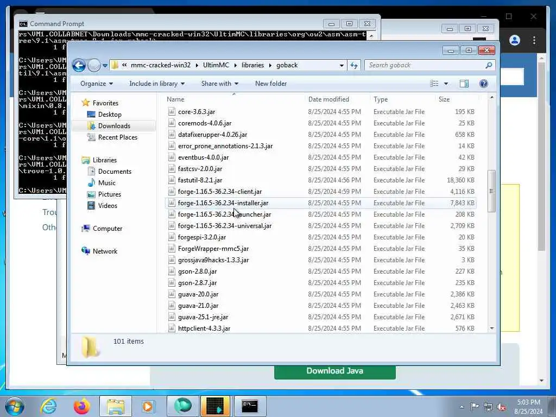This screenshot has height=417, width=556.
Task: Open Windows Start menu
Action: click(15, 406)
